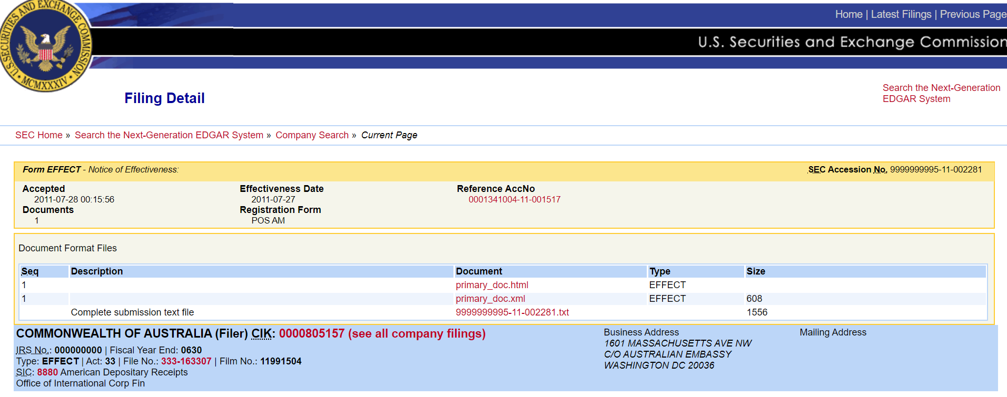Select Effectiveness Date 2011-07-27
Screen dimensions: 1007x397
click(x=273, y=199)
